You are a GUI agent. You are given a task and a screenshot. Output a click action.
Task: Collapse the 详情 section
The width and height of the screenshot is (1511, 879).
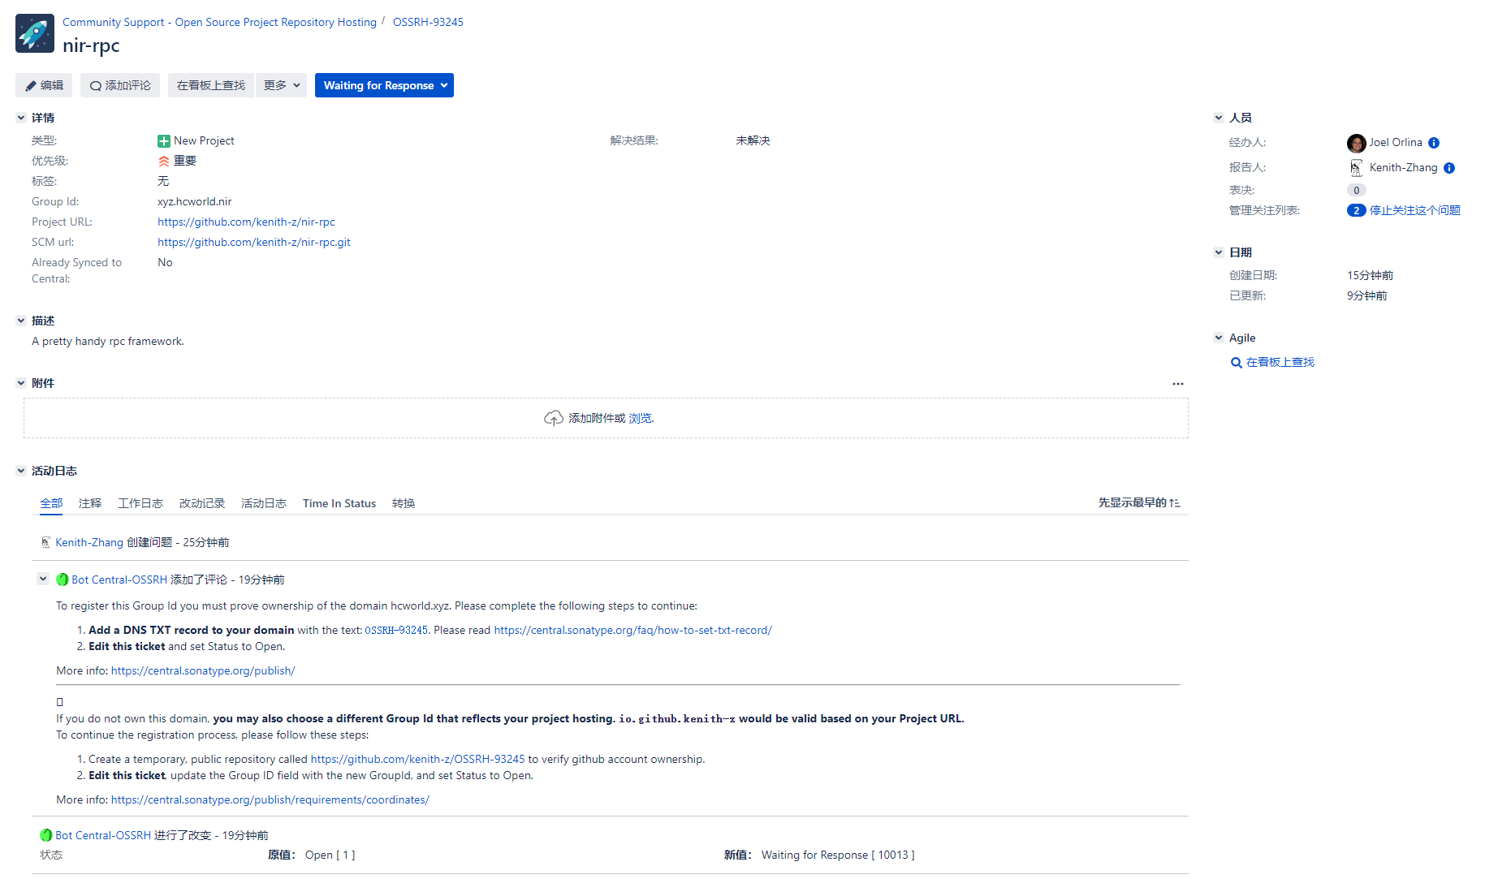tap(21, 118)
